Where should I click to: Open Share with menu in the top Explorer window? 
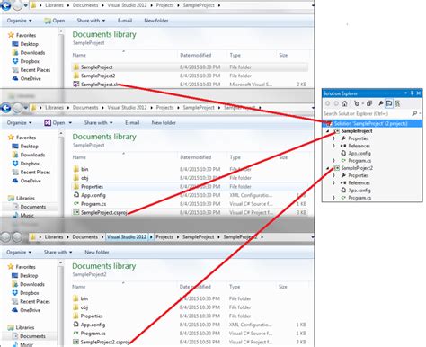[91, 21]
